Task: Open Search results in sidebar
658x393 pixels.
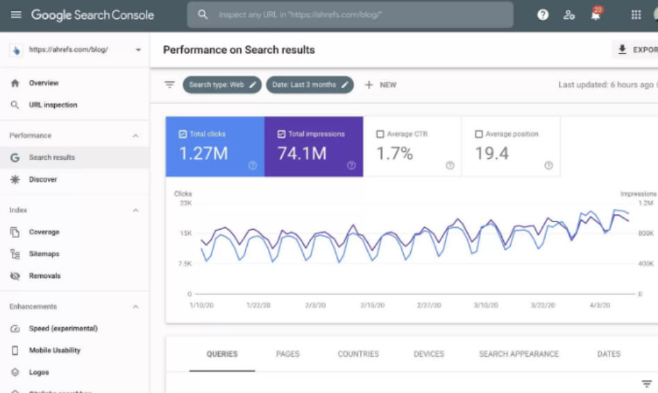Action: (75, 158)
